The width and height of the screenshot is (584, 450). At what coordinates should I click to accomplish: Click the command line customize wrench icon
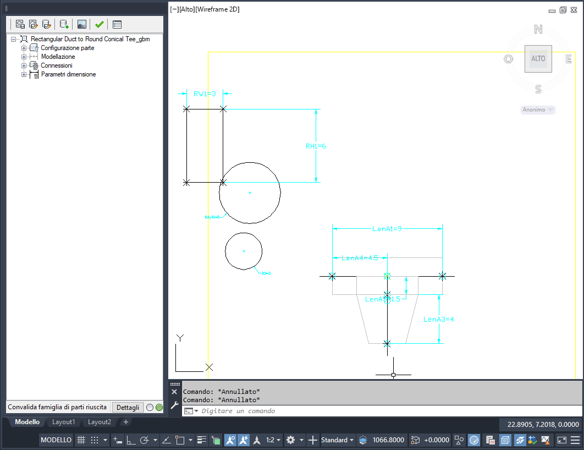[x=174, y=405]
